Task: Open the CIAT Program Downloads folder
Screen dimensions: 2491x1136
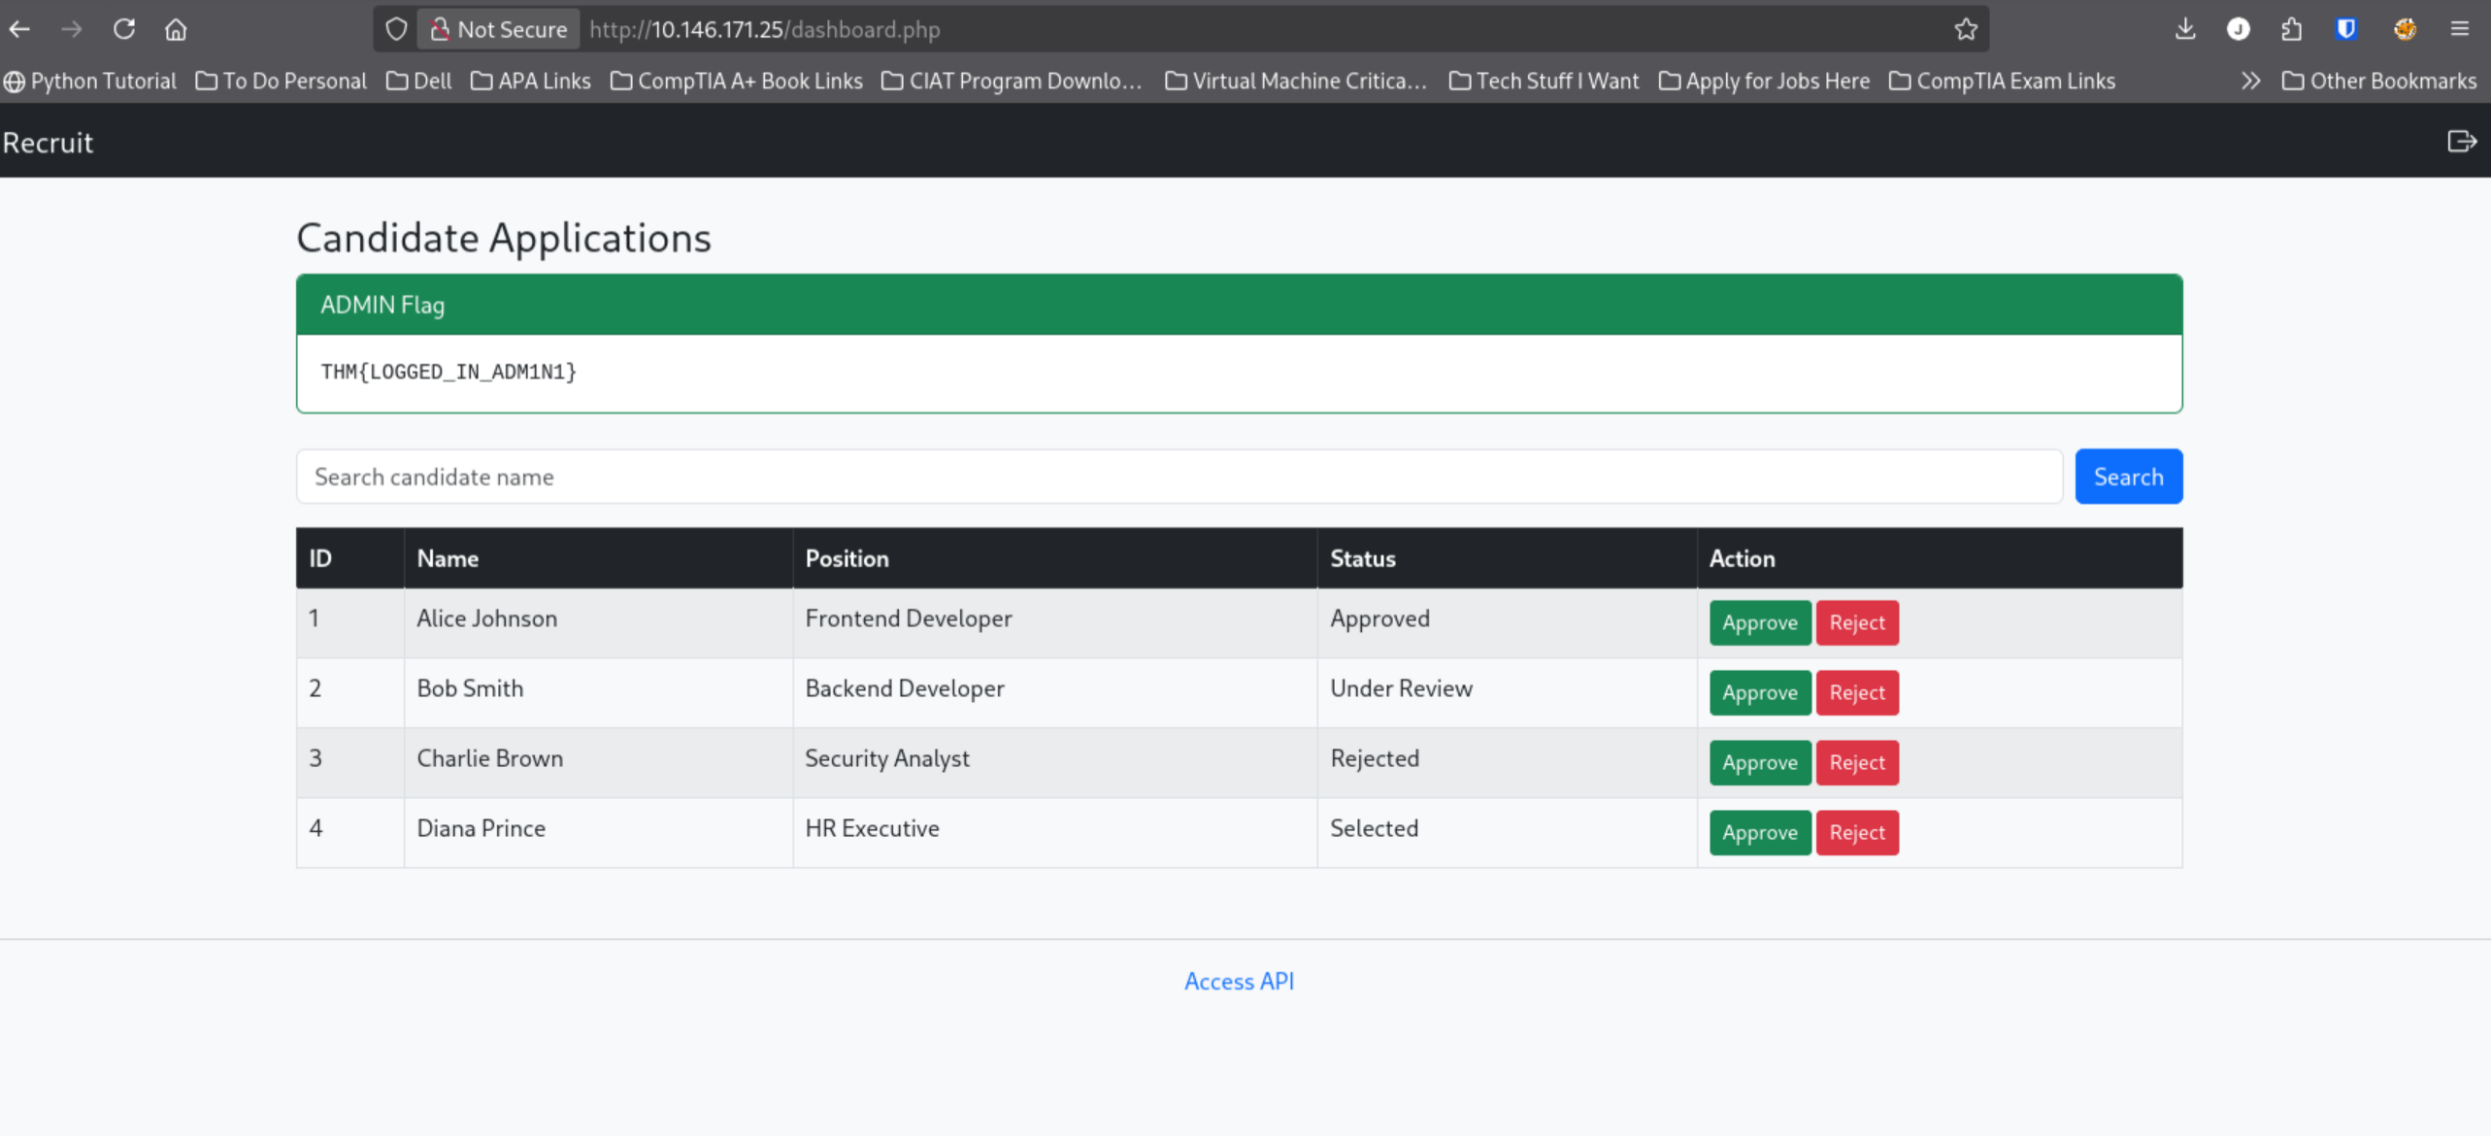Action: coord(1011,81)
